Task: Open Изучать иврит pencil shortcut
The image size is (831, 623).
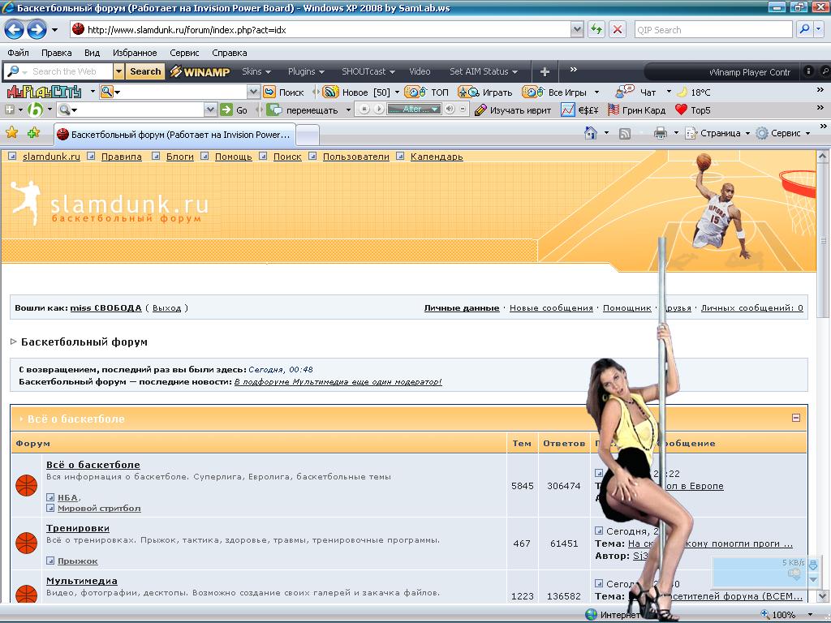Action: click(x=513, y=110)
